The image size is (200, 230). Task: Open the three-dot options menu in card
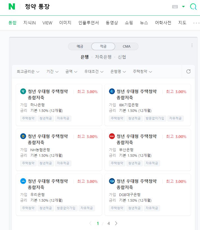(192, 45)
